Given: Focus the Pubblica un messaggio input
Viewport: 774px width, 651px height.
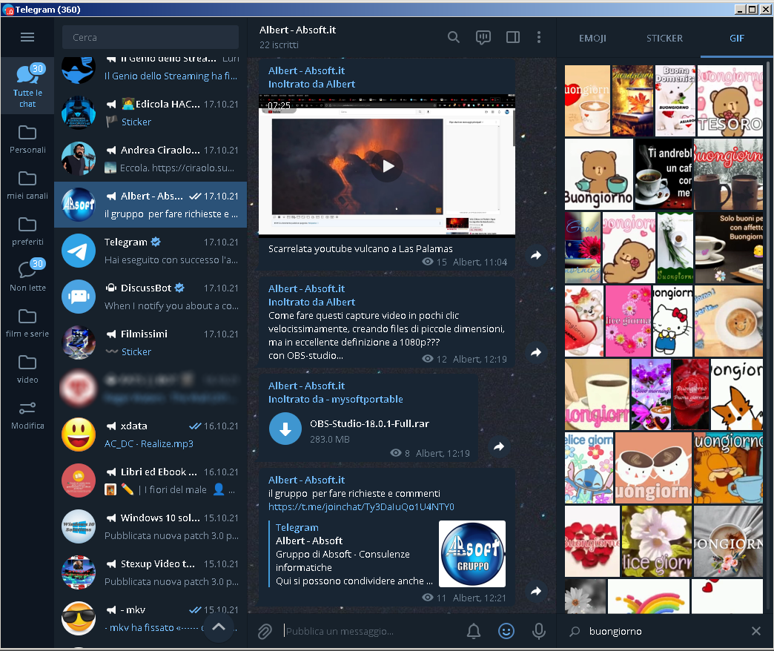Looking at the screenshot, I should (370, 631).
